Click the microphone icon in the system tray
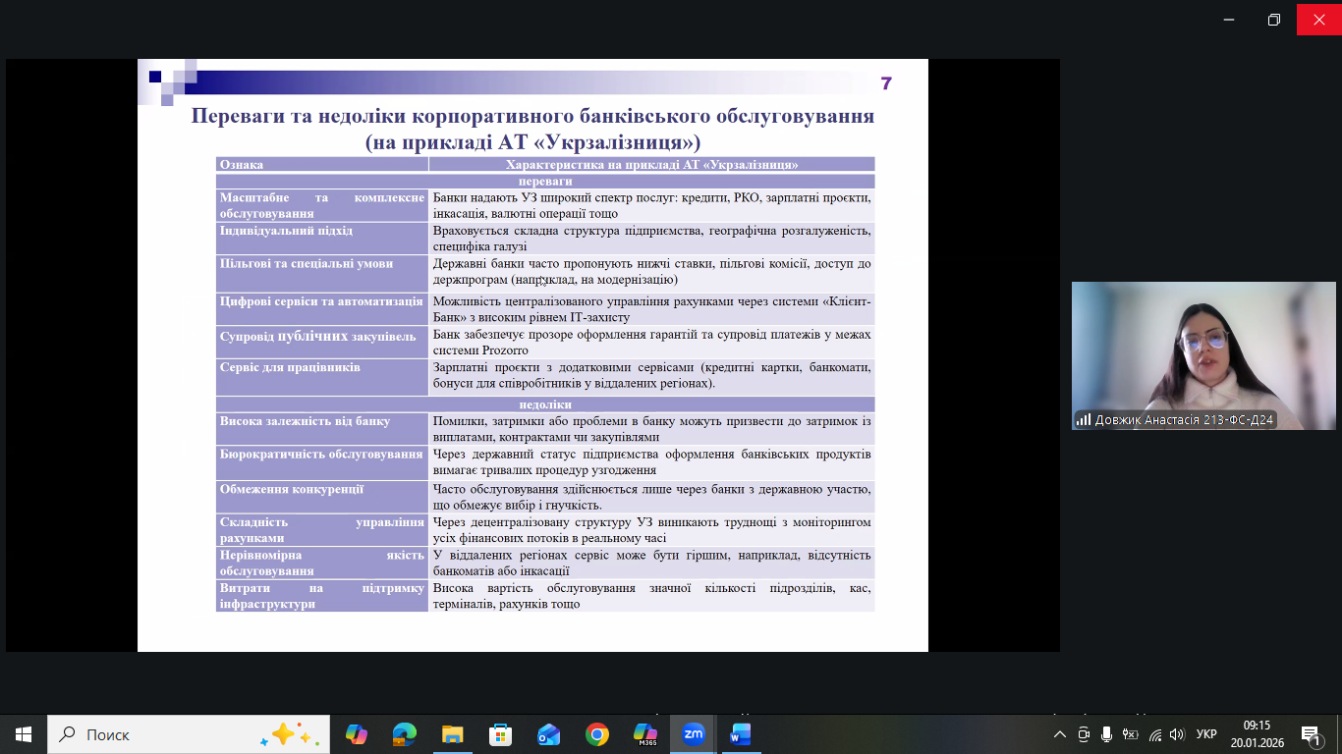 [x=1106, y=734]
